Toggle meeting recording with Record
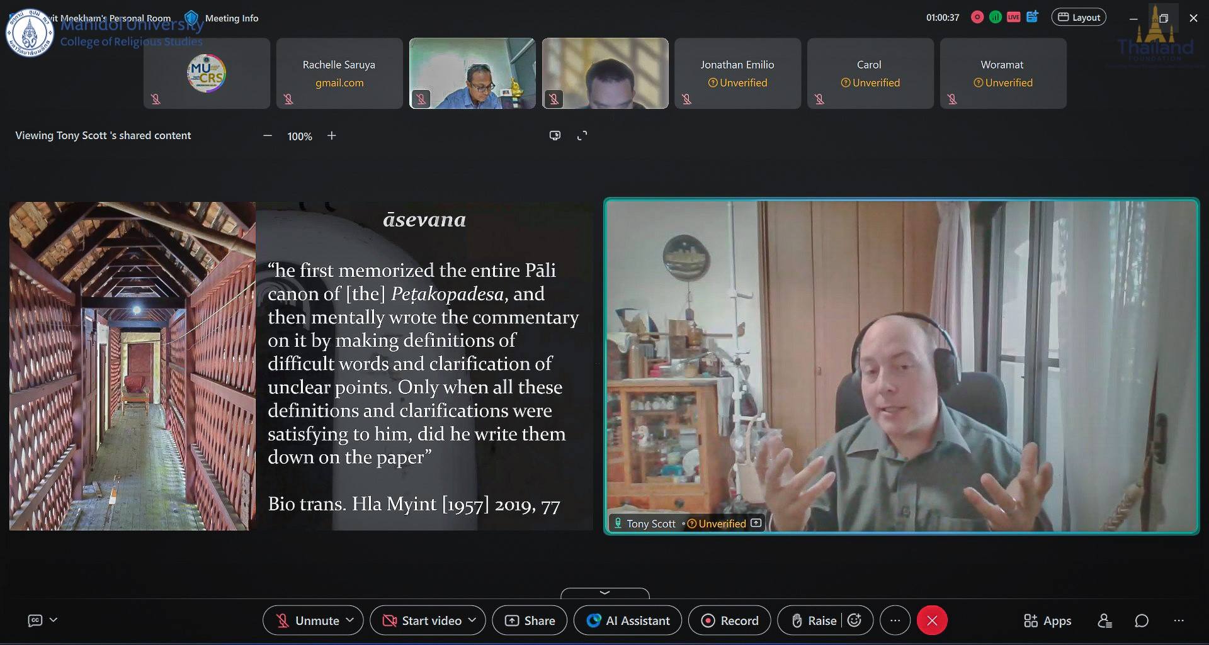The image size is (1209, 645). click(729, 620)
